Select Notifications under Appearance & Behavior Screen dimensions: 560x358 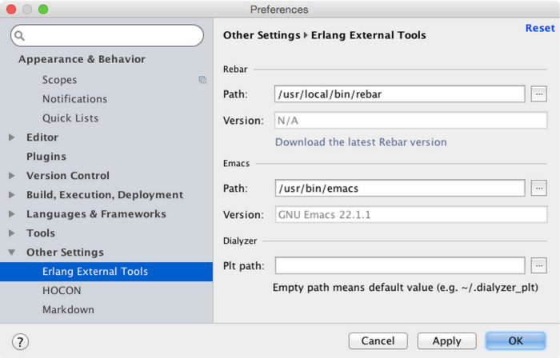[74, 99]
